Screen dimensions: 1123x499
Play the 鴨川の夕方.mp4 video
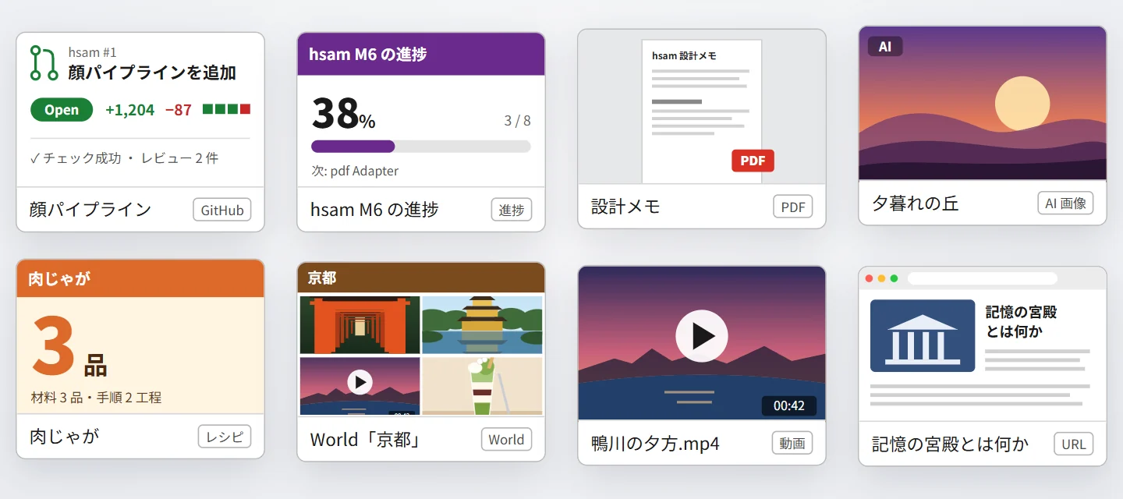coord(702,336)
